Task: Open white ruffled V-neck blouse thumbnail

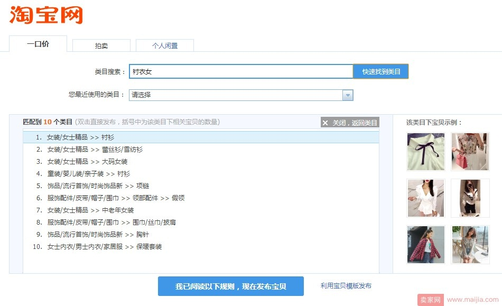Action: tap(426, 198)
